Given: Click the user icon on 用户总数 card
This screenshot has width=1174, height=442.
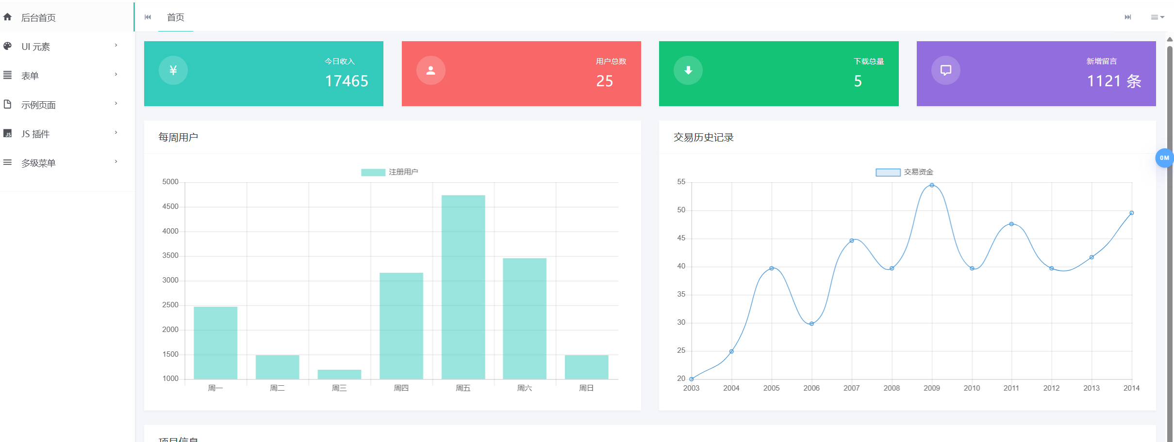Looking at the screenshot, I should (430, 70).
